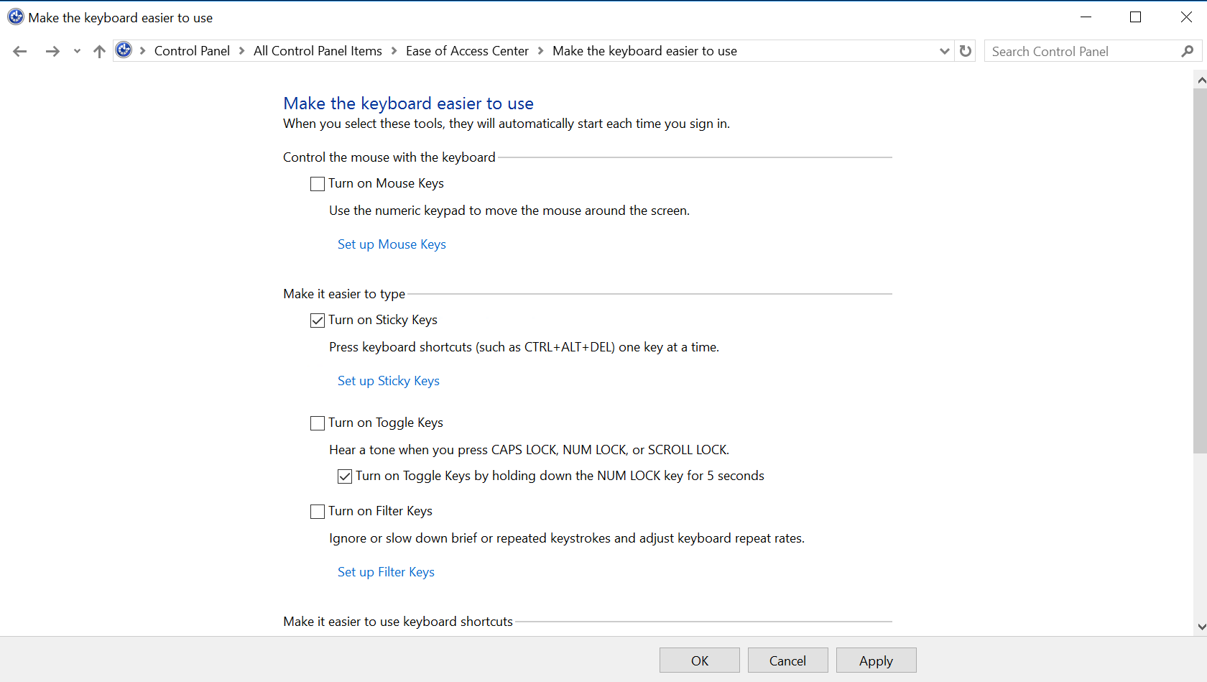1207x682 pixels.
Task: Click the vertical scrollbar thumb
Action: pyautogui.click(x=1201, y=271)
